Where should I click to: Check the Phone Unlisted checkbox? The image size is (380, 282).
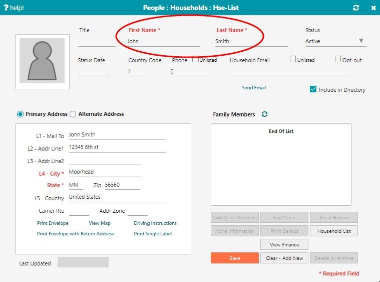click(x=195, y=59)
